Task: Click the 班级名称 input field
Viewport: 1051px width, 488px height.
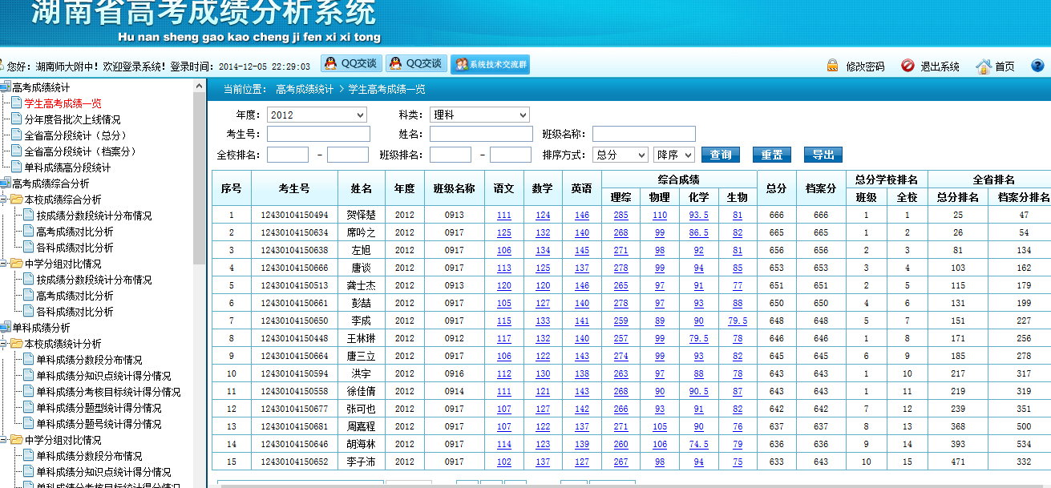Action: (x=644, y=134)
